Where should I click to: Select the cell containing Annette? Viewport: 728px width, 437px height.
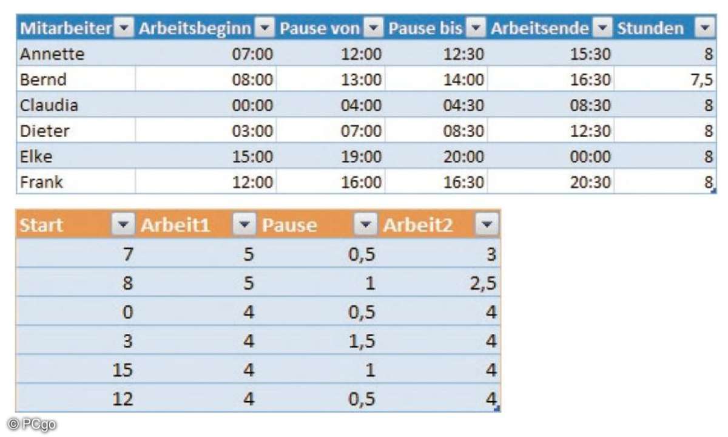(76, 54)
